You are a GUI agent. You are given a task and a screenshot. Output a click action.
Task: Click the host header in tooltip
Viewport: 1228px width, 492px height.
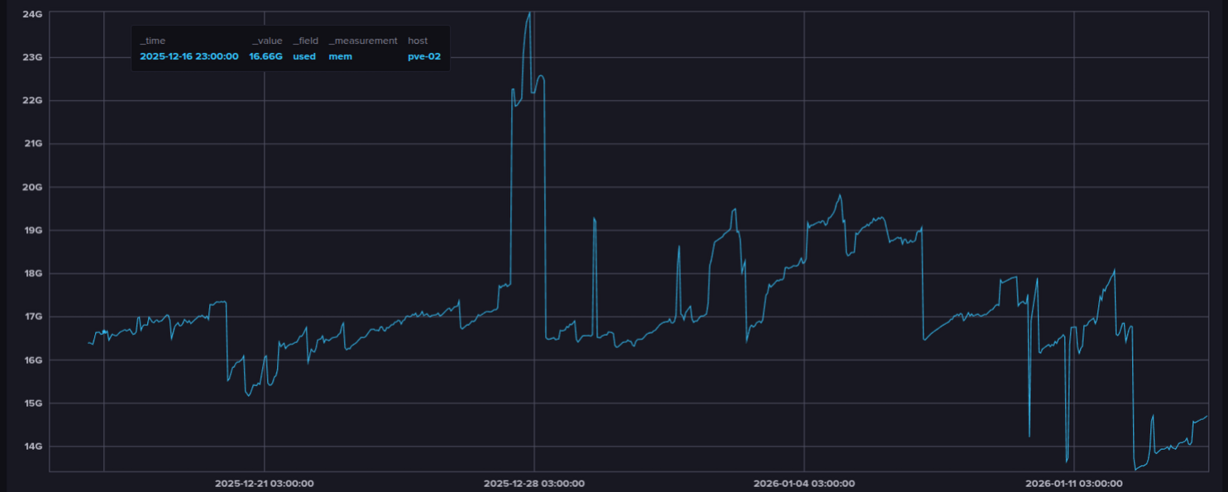pos(418,41)
